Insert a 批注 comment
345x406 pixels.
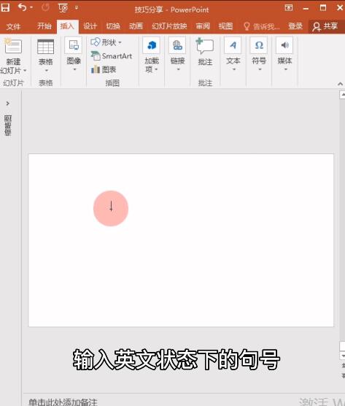[x=205, y=50]
